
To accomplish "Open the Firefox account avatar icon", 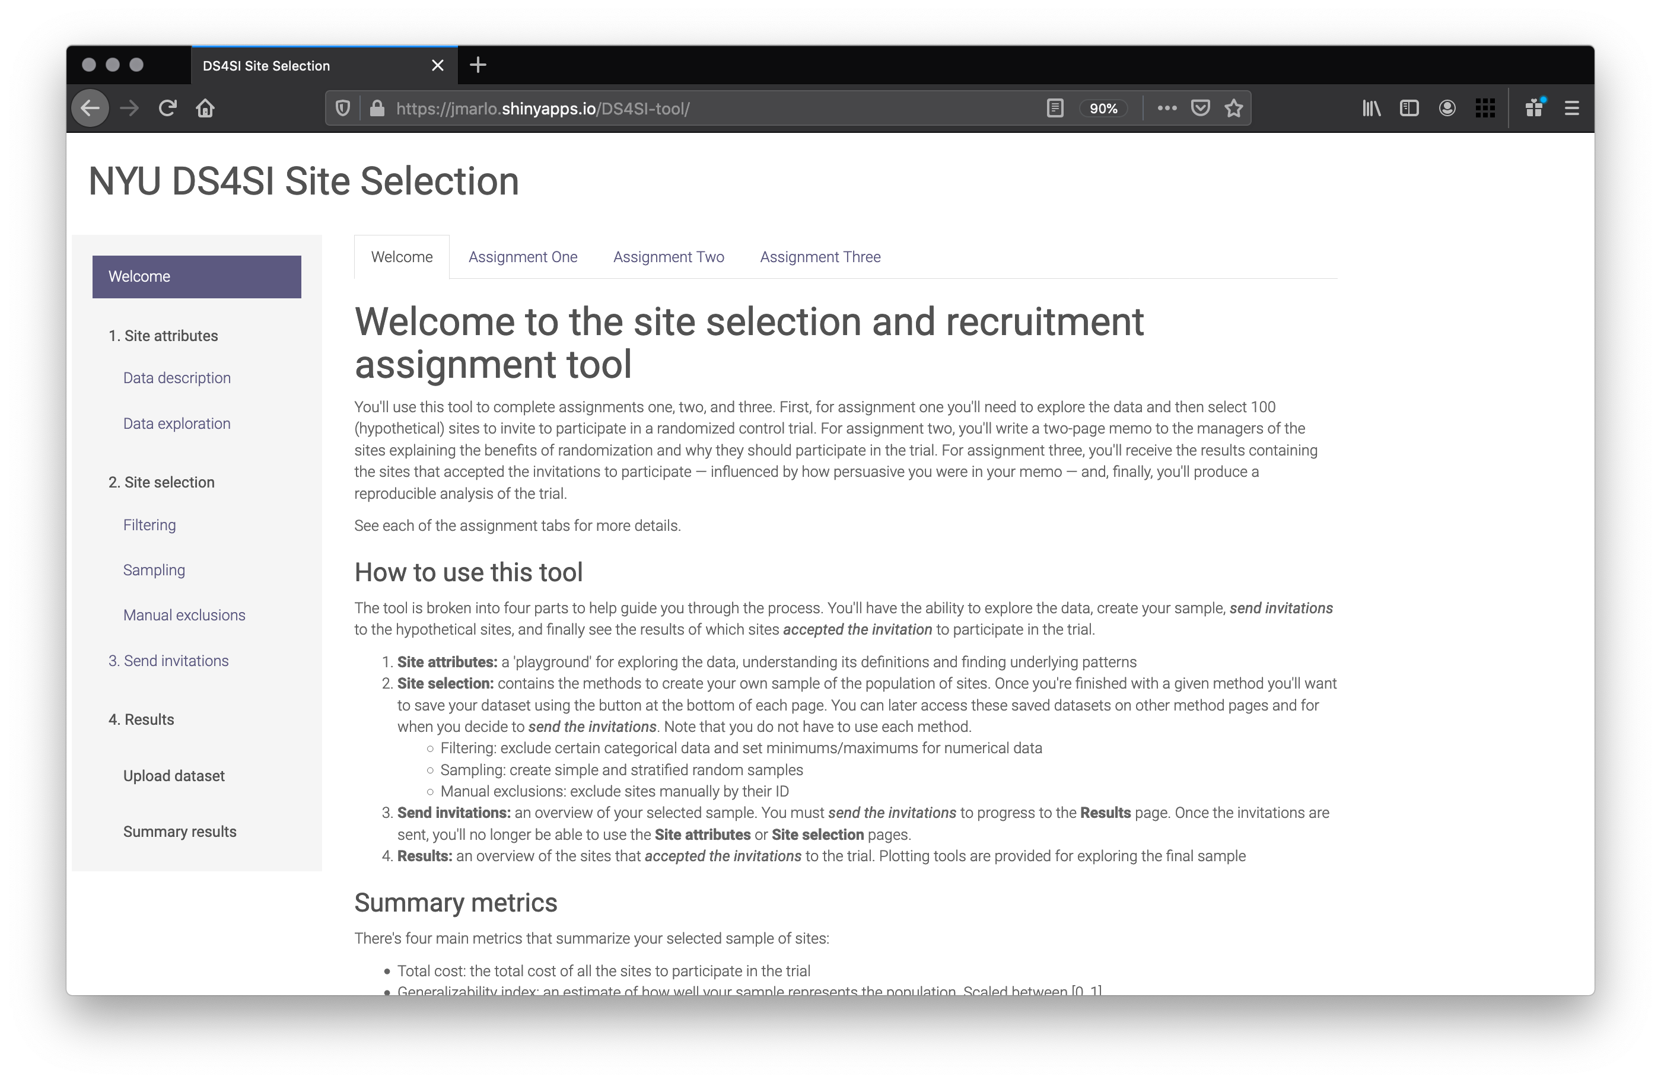I will (1447, 108).
